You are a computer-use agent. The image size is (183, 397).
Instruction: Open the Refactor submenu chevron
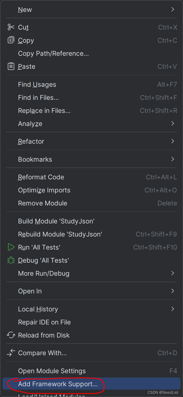173,141
